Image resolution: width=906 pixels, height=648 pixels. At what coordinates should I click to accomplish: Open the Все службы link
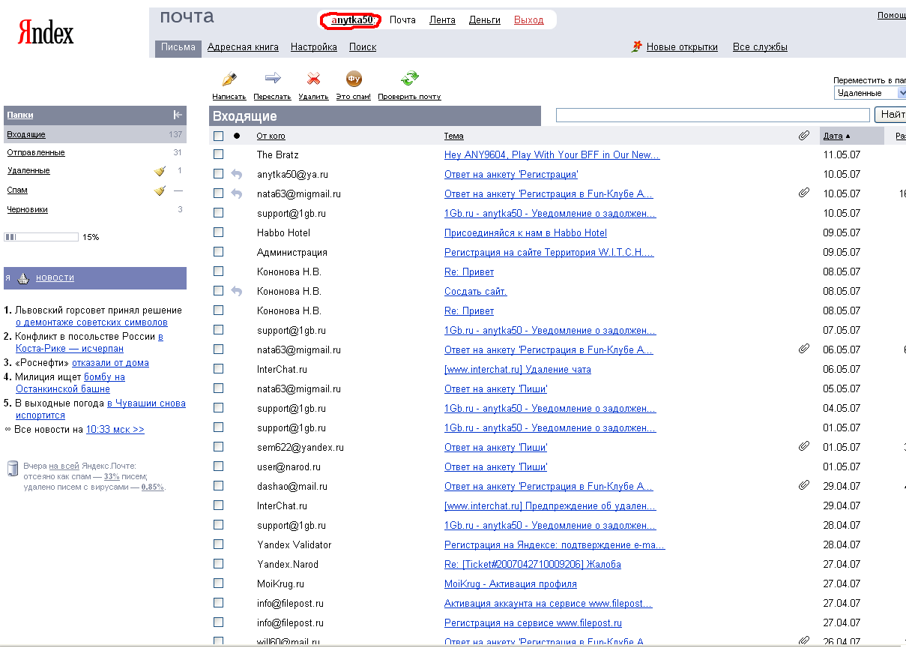pos(760,47)
